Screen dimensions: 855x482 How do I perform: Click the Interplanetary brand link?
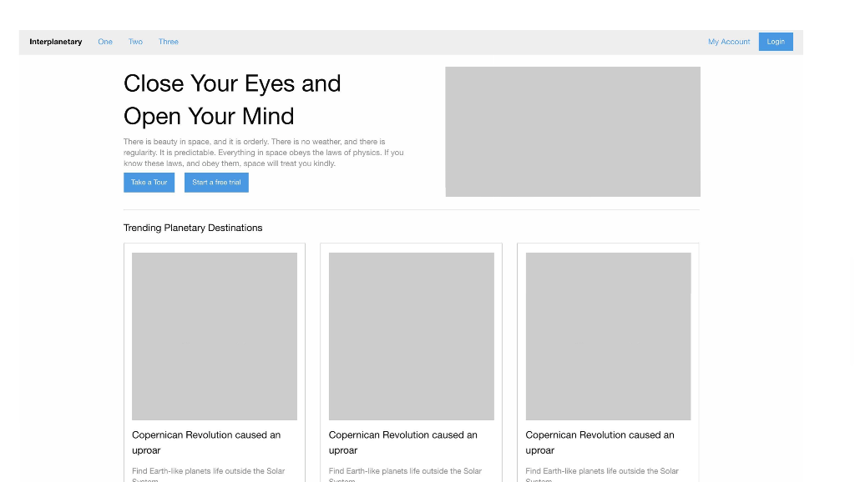[x=55, y=42]
